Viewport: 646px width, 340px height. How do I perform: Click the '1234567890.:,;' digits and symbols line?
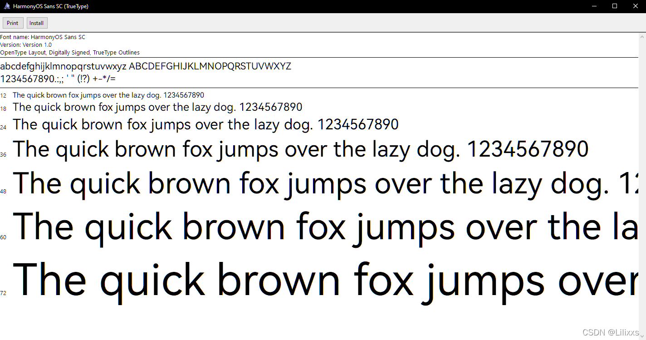(58, 79)
